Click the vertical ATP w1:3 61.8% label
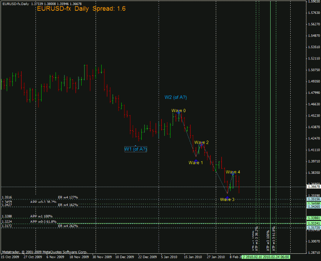This screenshot has height=261, width=321. click(274, 238)
